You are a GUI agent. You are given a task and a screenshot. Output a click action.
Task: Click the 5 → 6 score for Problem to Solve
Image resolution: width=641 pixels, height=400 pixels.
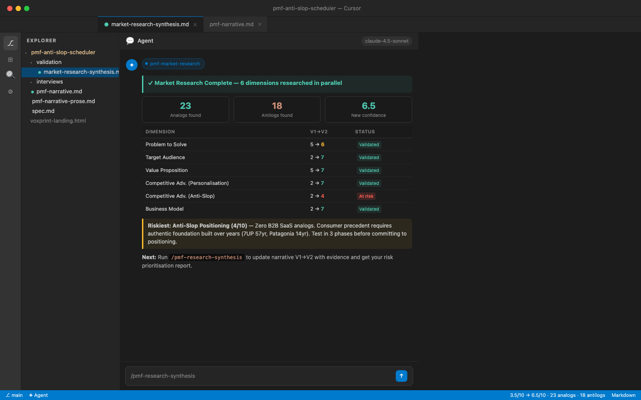click(317, 144)
